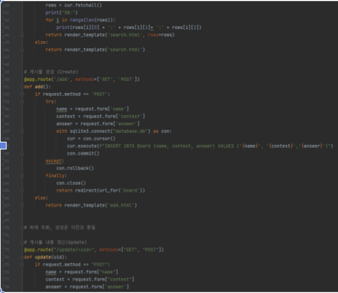The image size is (338, 293).
Task: Click 'name = request.form["name"]' in update function
Action: click(82, 272)
